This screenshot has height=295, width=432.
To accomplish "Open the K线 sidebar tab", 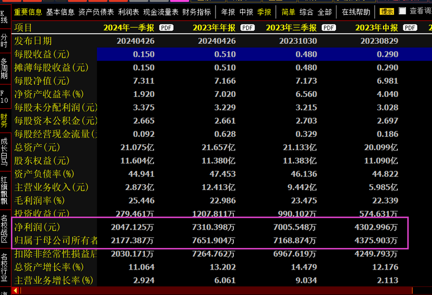I will tap(4, 16).
